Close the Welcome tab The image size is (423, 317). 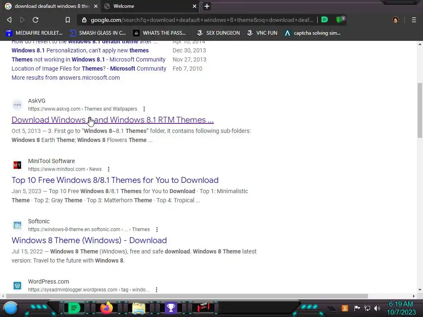pos(195,6)
